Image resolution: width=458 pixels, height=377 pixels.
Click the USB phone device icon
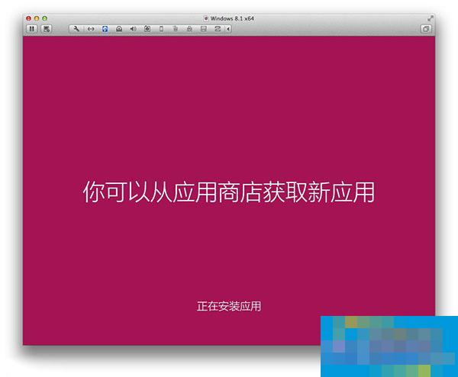tap(161, 28)
